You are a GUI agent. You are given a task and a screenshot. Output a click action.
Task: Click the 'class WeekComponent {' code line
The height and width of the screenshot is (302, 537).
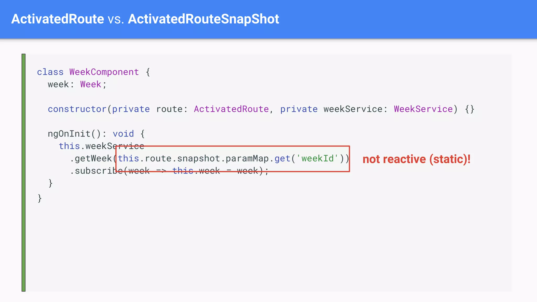(x=94, y=72)
